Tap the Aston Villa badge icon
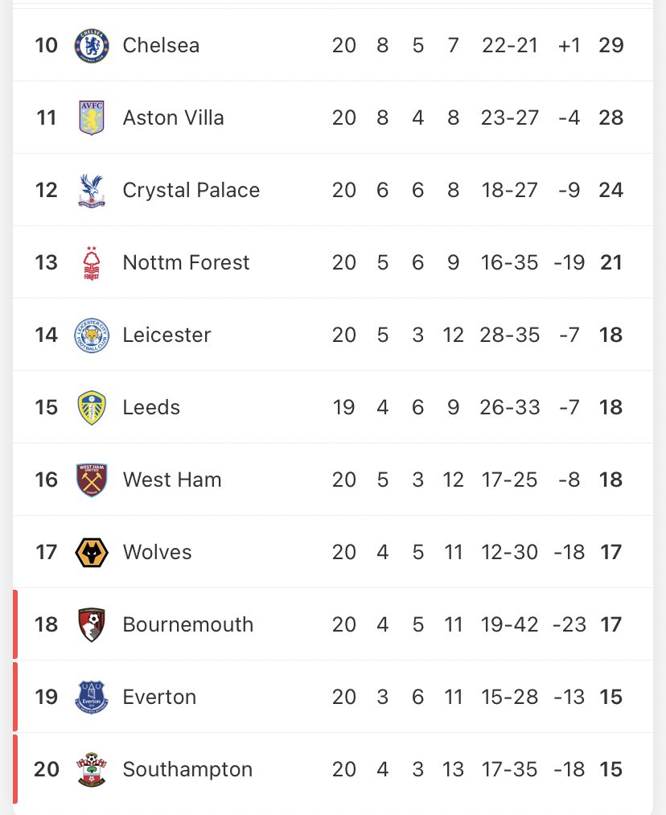 91,117
